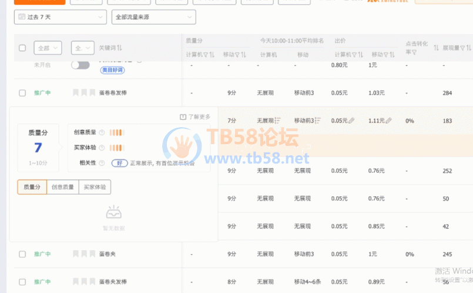Switch to the 买家体验 tab

tap(95, 187)
